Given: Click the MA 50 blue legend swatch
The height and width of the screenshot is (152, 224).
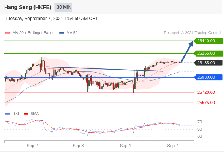Looking at the screenshot, I should pos(62,33).
